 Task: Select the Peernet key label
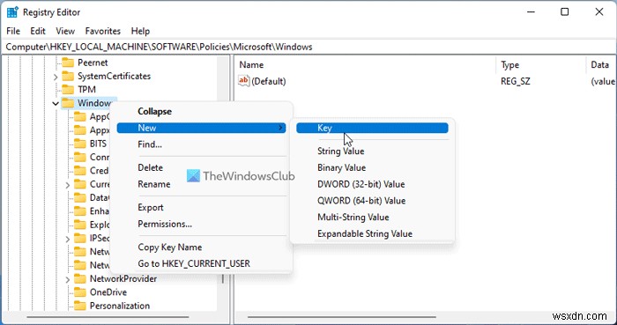pyautogui.click(x=93, y=63)
